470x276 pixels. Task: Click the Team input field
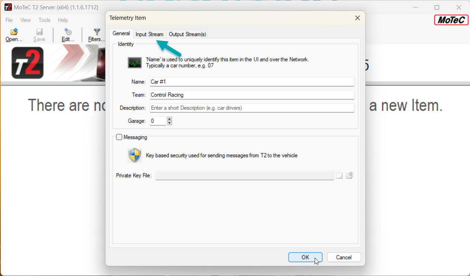(252, 95)
